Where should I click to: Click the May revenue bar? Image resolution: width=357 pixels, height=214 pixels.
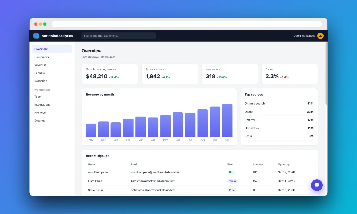pos(165,126)
